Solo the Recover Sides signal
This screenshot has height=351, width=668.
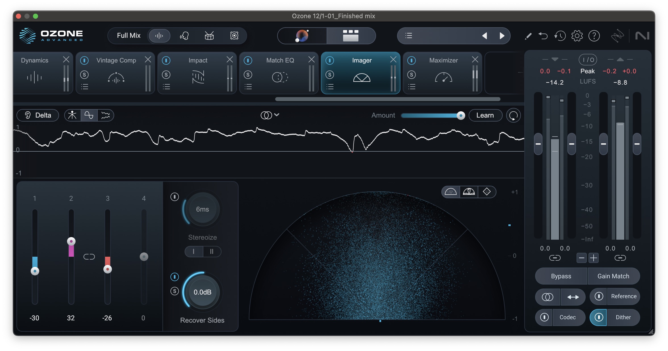pyautogui.click(x=175, y=291)
